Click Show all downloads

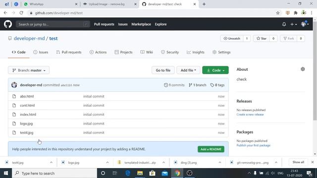pyautogui.click(x=298, y=162)
